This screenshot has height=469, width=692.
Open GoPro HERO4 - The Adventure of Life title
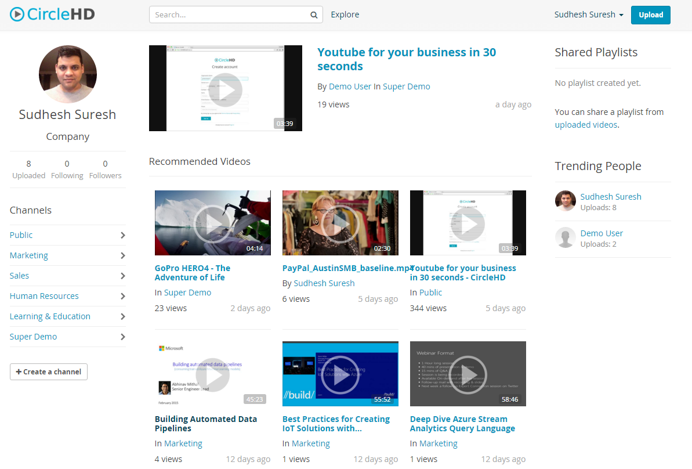pyautogui.click(x=193, y=273)
